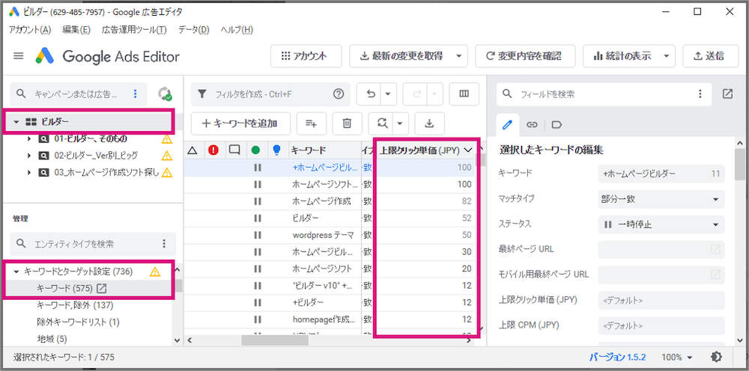This screenshot has width=749, height=371.
Task: Open filter help question mark icon
Action: tap(339, 94)
